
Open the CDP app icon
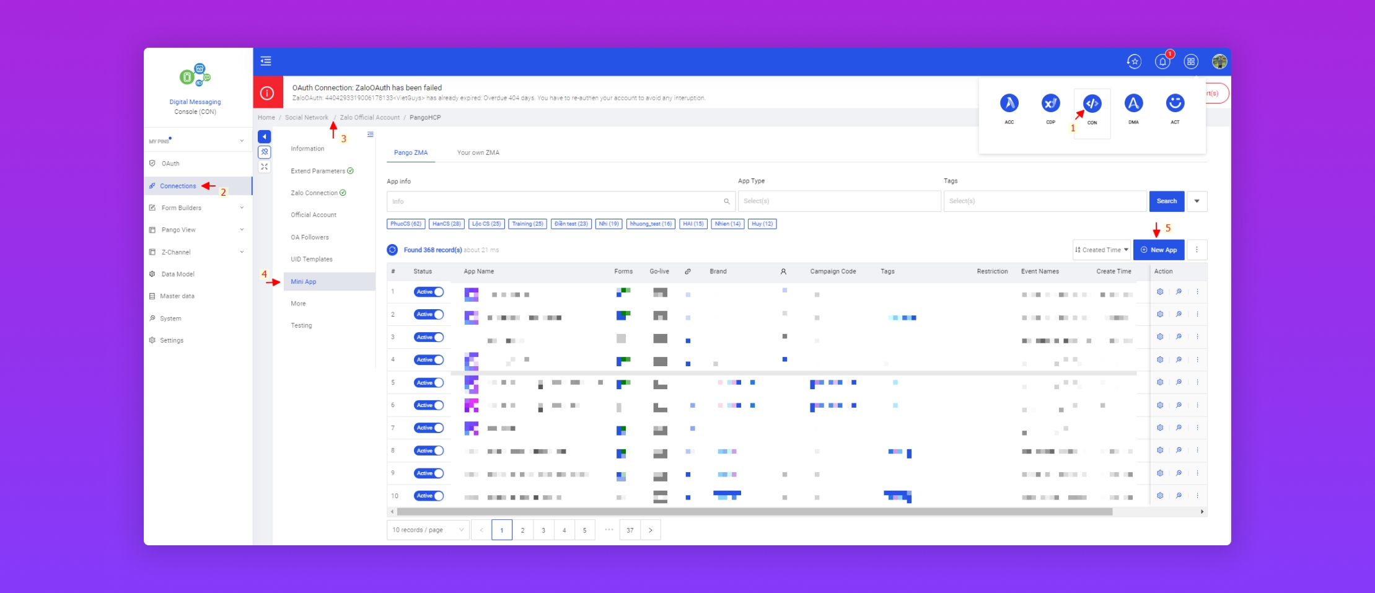[1050, 104]
